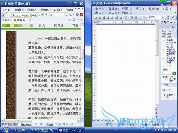
Task: Open the 文件(F) menu in Word
Action: (x=100, y=9)
